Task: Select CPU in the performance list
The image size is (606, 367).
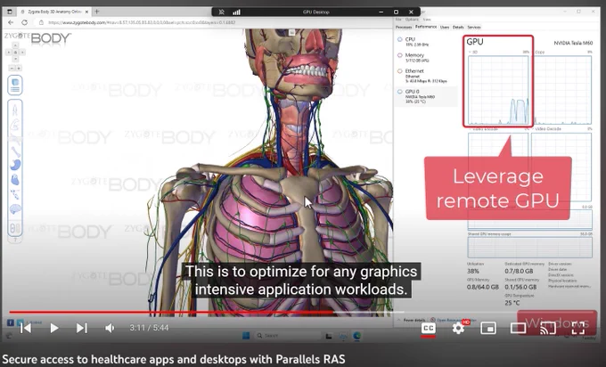Action: pos(427,42)
